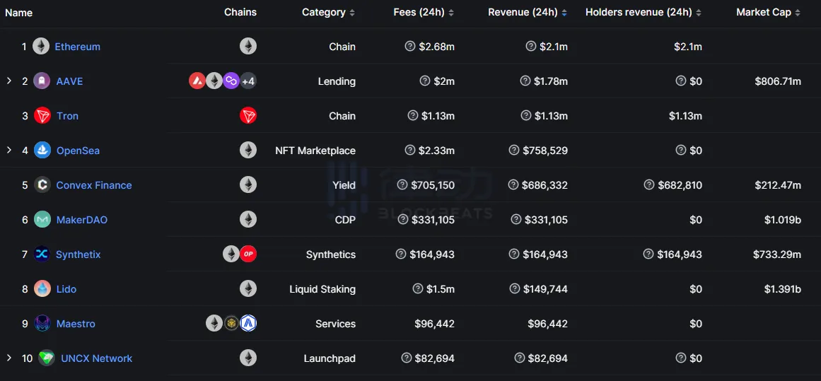Click the Optimism chain icon in Synthetix row
This screenshot has width=821, height=381.
click(x=248, y=254)
